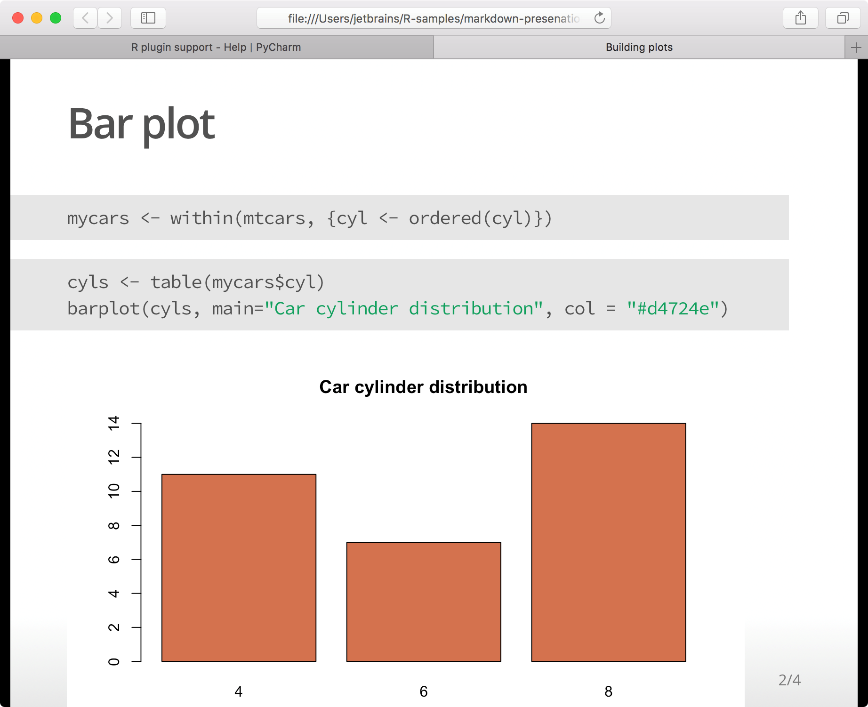Click the orange bar above label 8
This screenshot has height=707, width=868.
point(608,541)
